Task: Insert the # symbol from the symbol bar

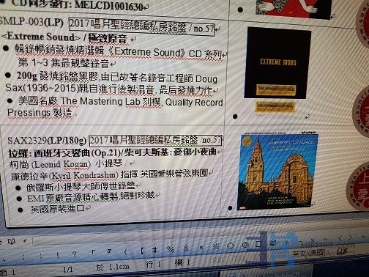Action: [x=154, y=250]
